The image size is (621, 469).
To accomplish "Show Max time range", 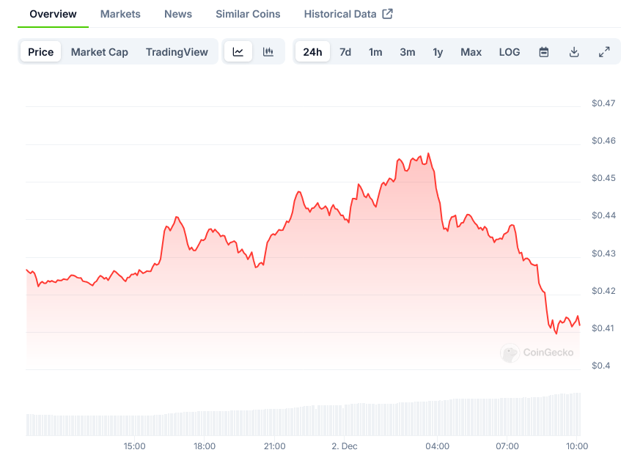I will (x=471, y=52).
